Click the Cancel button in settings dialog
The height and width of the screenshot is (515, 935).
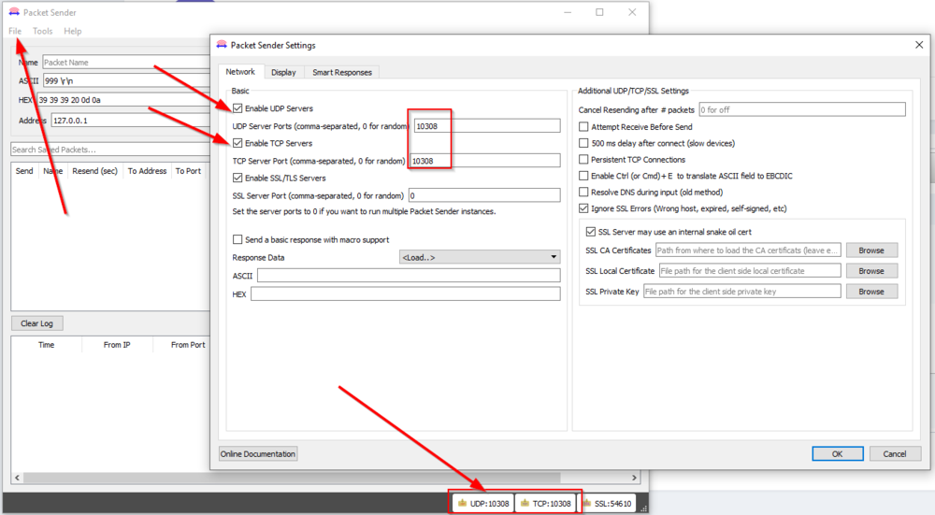click(x=895, y=453)
